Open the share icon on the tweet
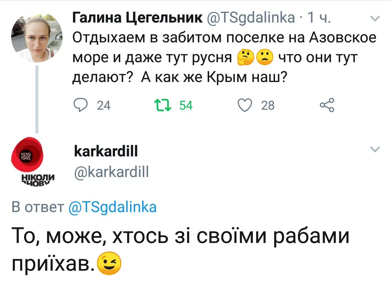391x297 pixels. (327, 105)
